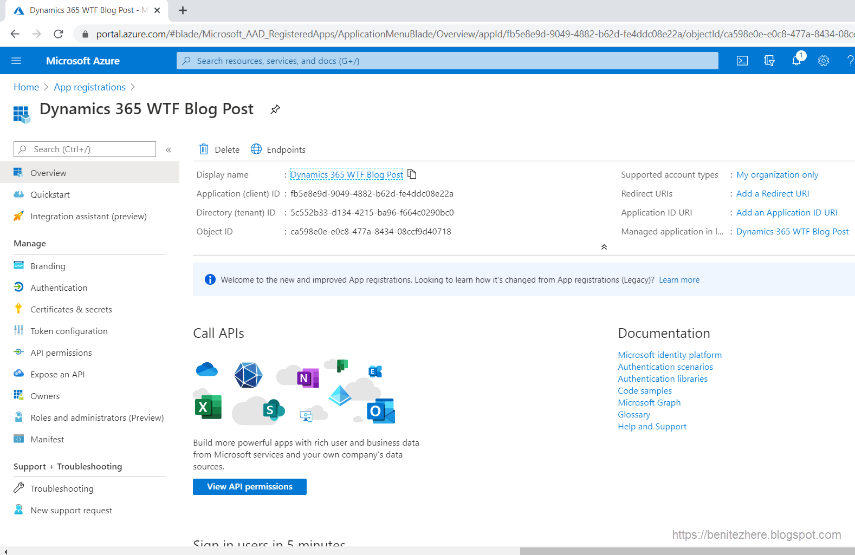The image size is (855, 555).
Task: Collapse the left menu with double chevron
Action: (169, 149)
